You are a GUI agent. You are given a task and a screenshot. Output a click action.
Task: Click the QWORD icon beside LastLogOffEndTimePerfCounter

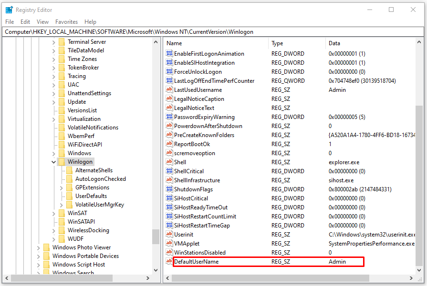click(x=169, y=81)
